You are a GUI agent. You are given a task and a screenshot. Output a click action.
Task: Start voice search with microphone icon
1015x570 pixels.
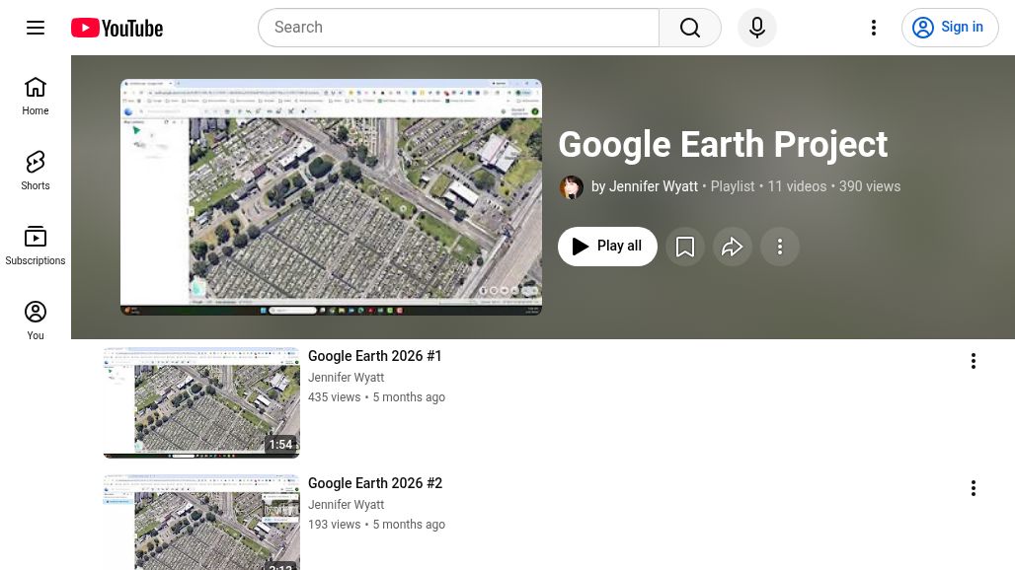pos(757,28)
